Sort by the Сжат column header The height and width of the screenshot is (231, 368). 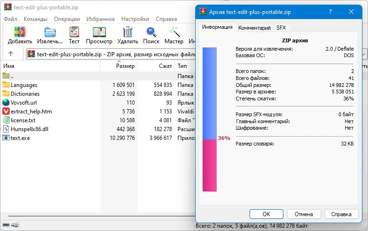coord(156,66)
